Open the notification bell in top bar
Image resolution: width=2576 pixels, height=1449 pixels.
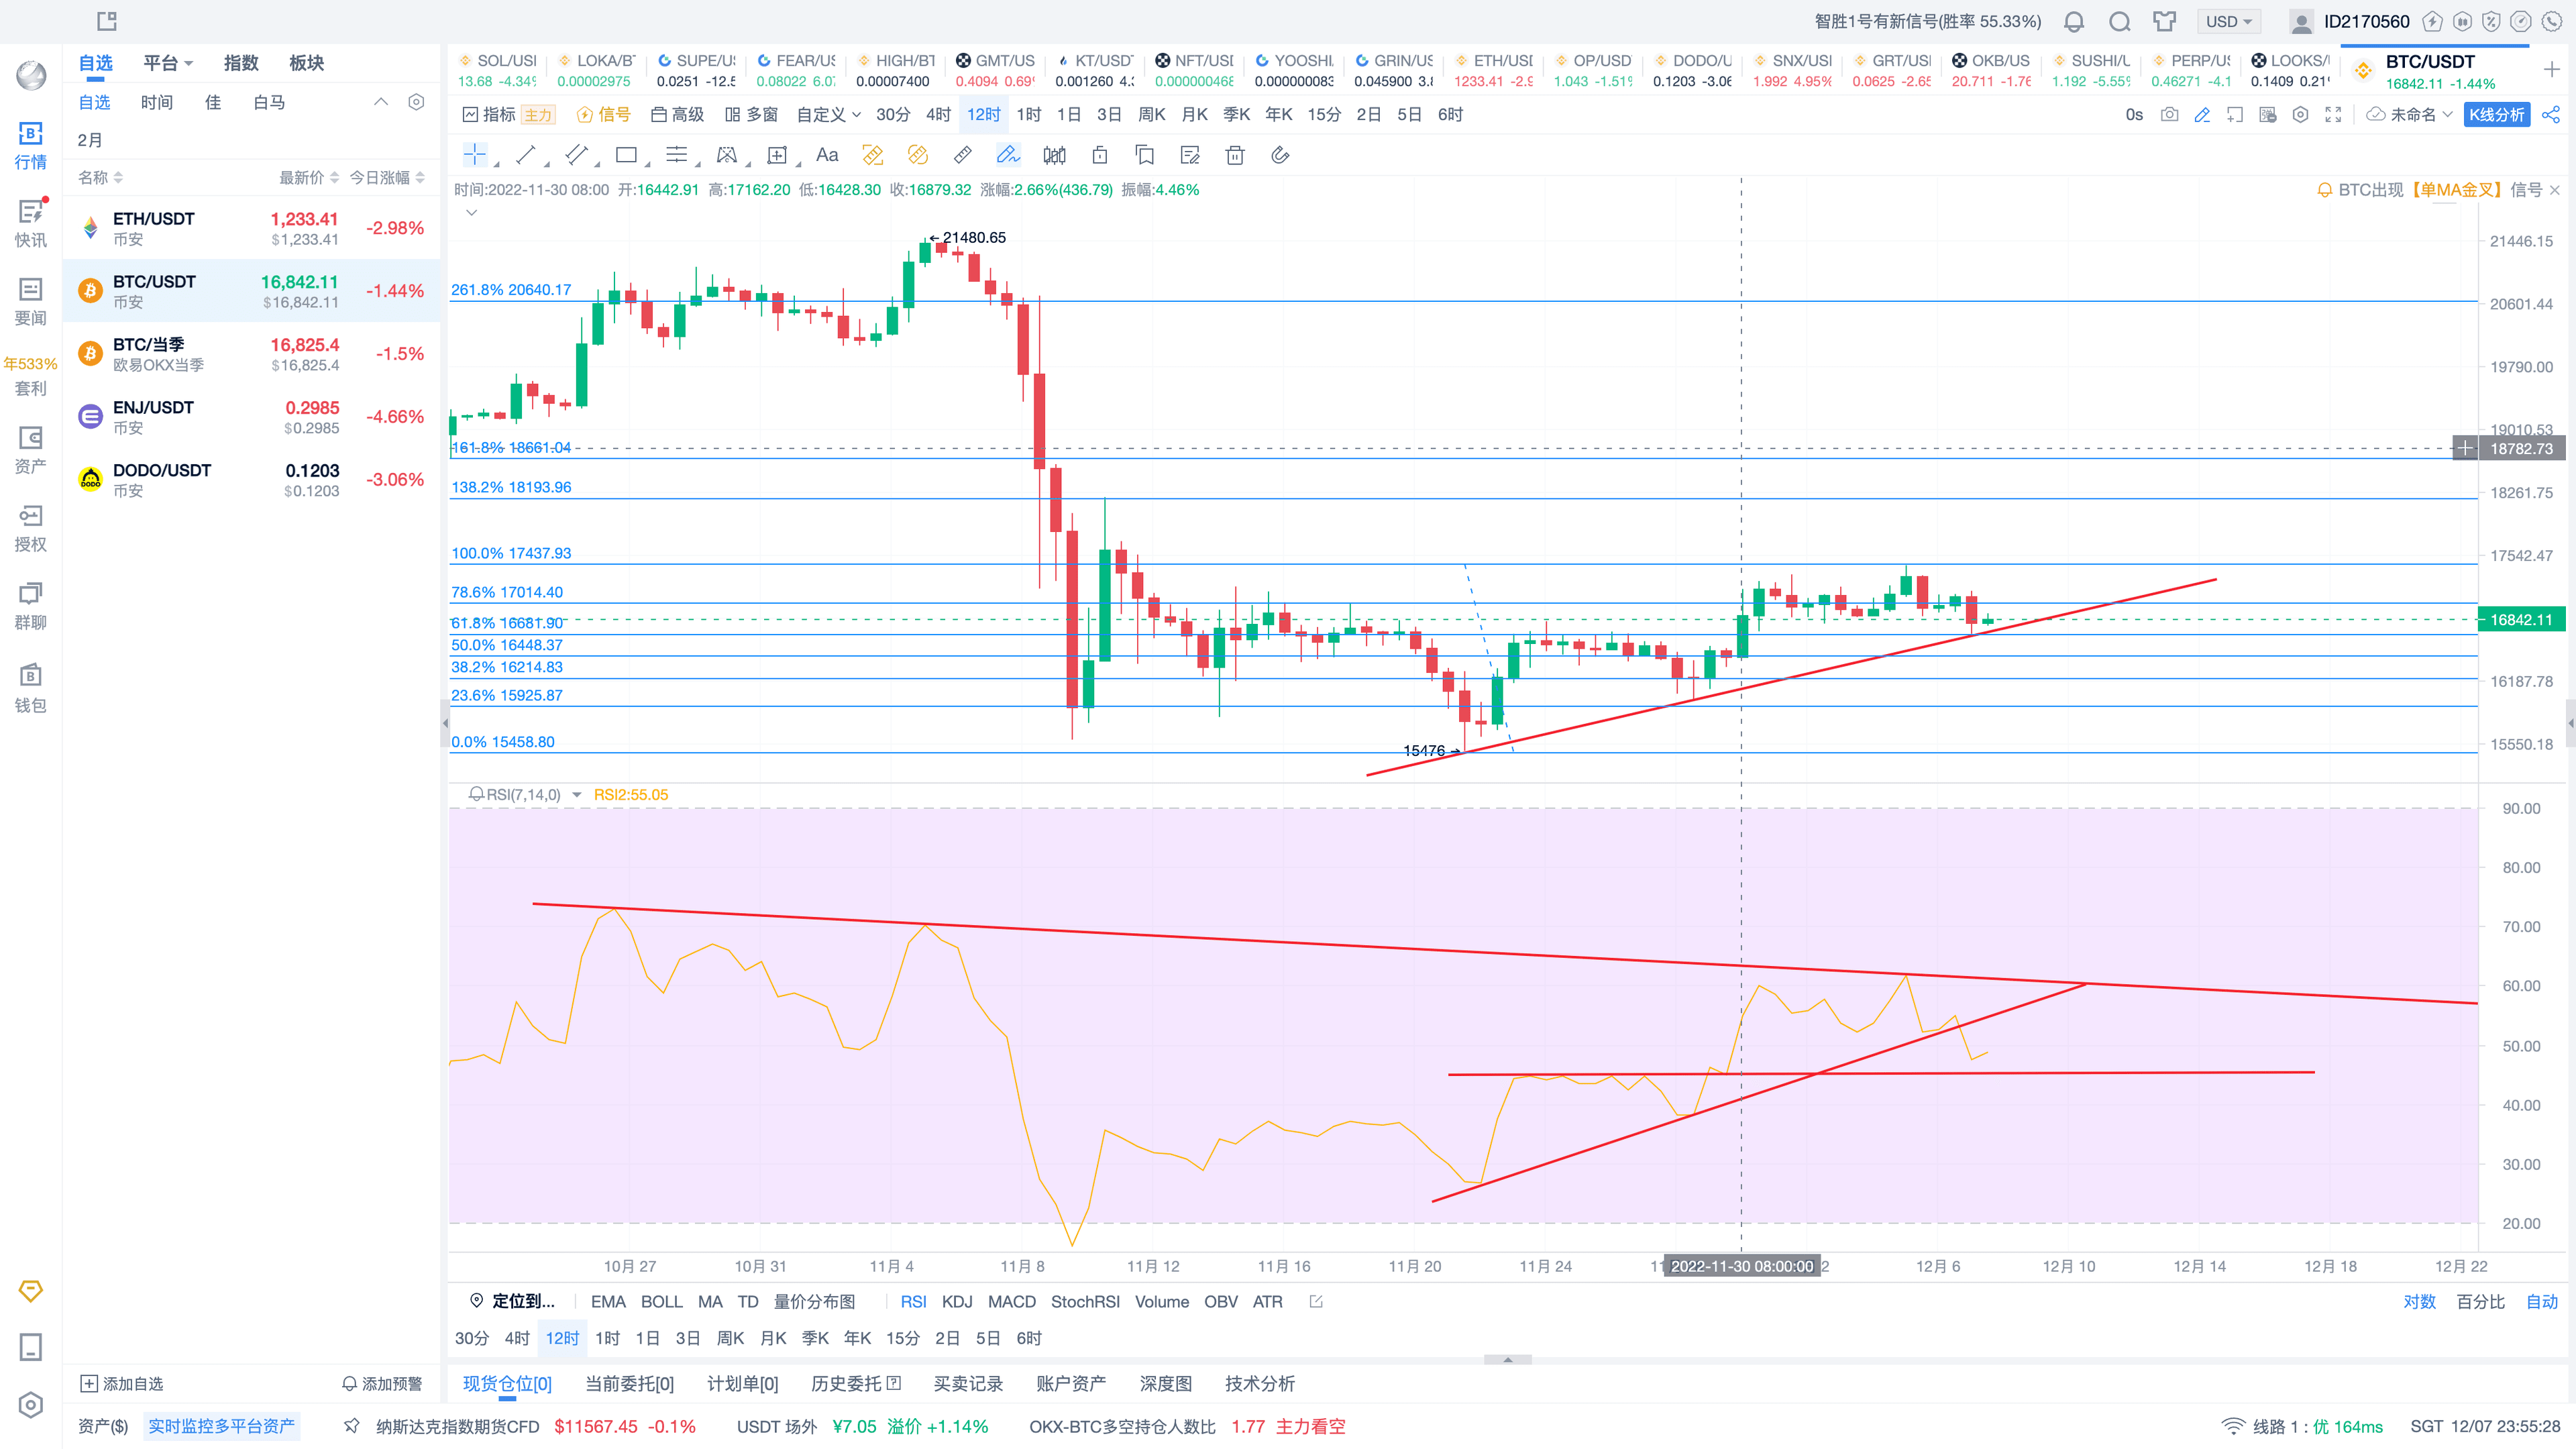click(x=2074, y=22)
